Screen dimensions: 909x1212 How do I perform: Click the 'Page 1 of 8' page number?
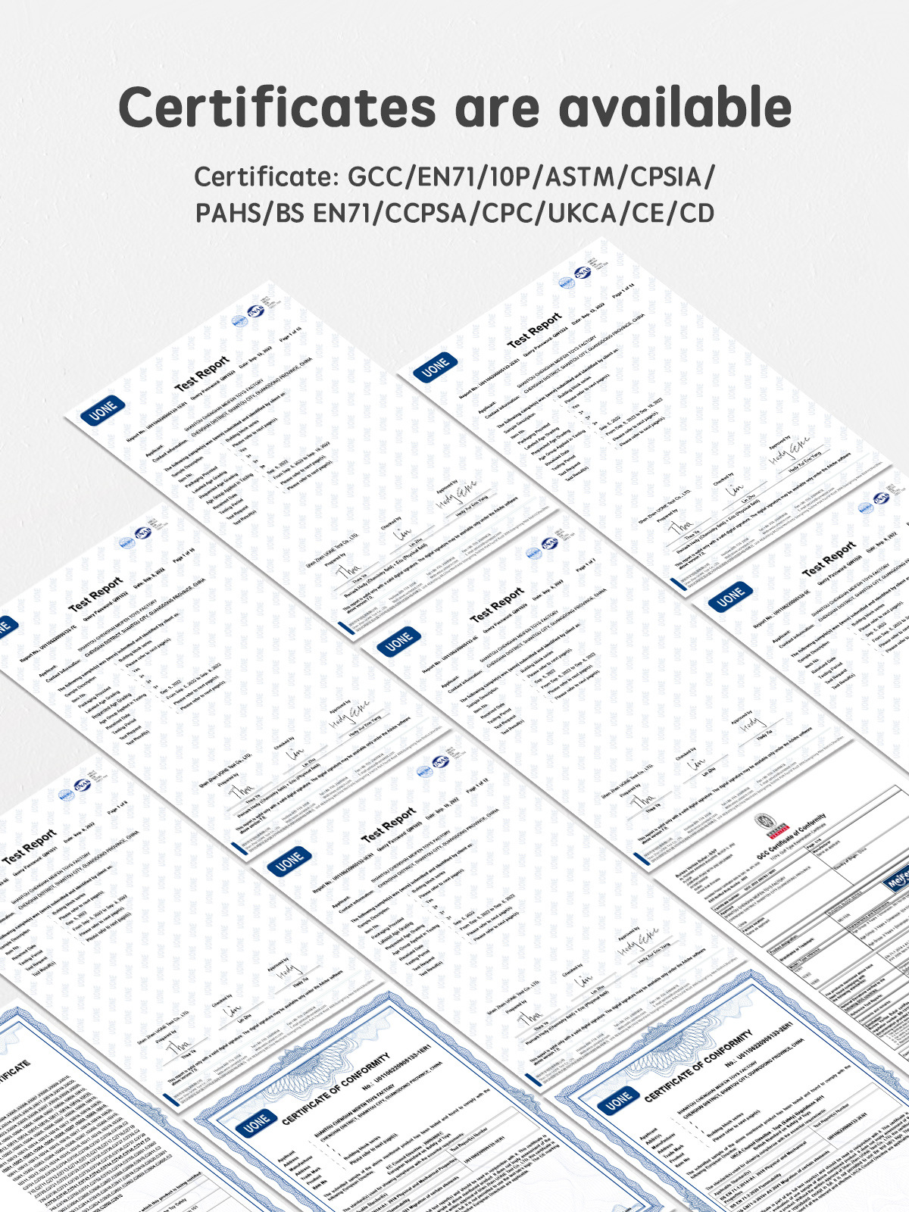(x=117, y=807)
